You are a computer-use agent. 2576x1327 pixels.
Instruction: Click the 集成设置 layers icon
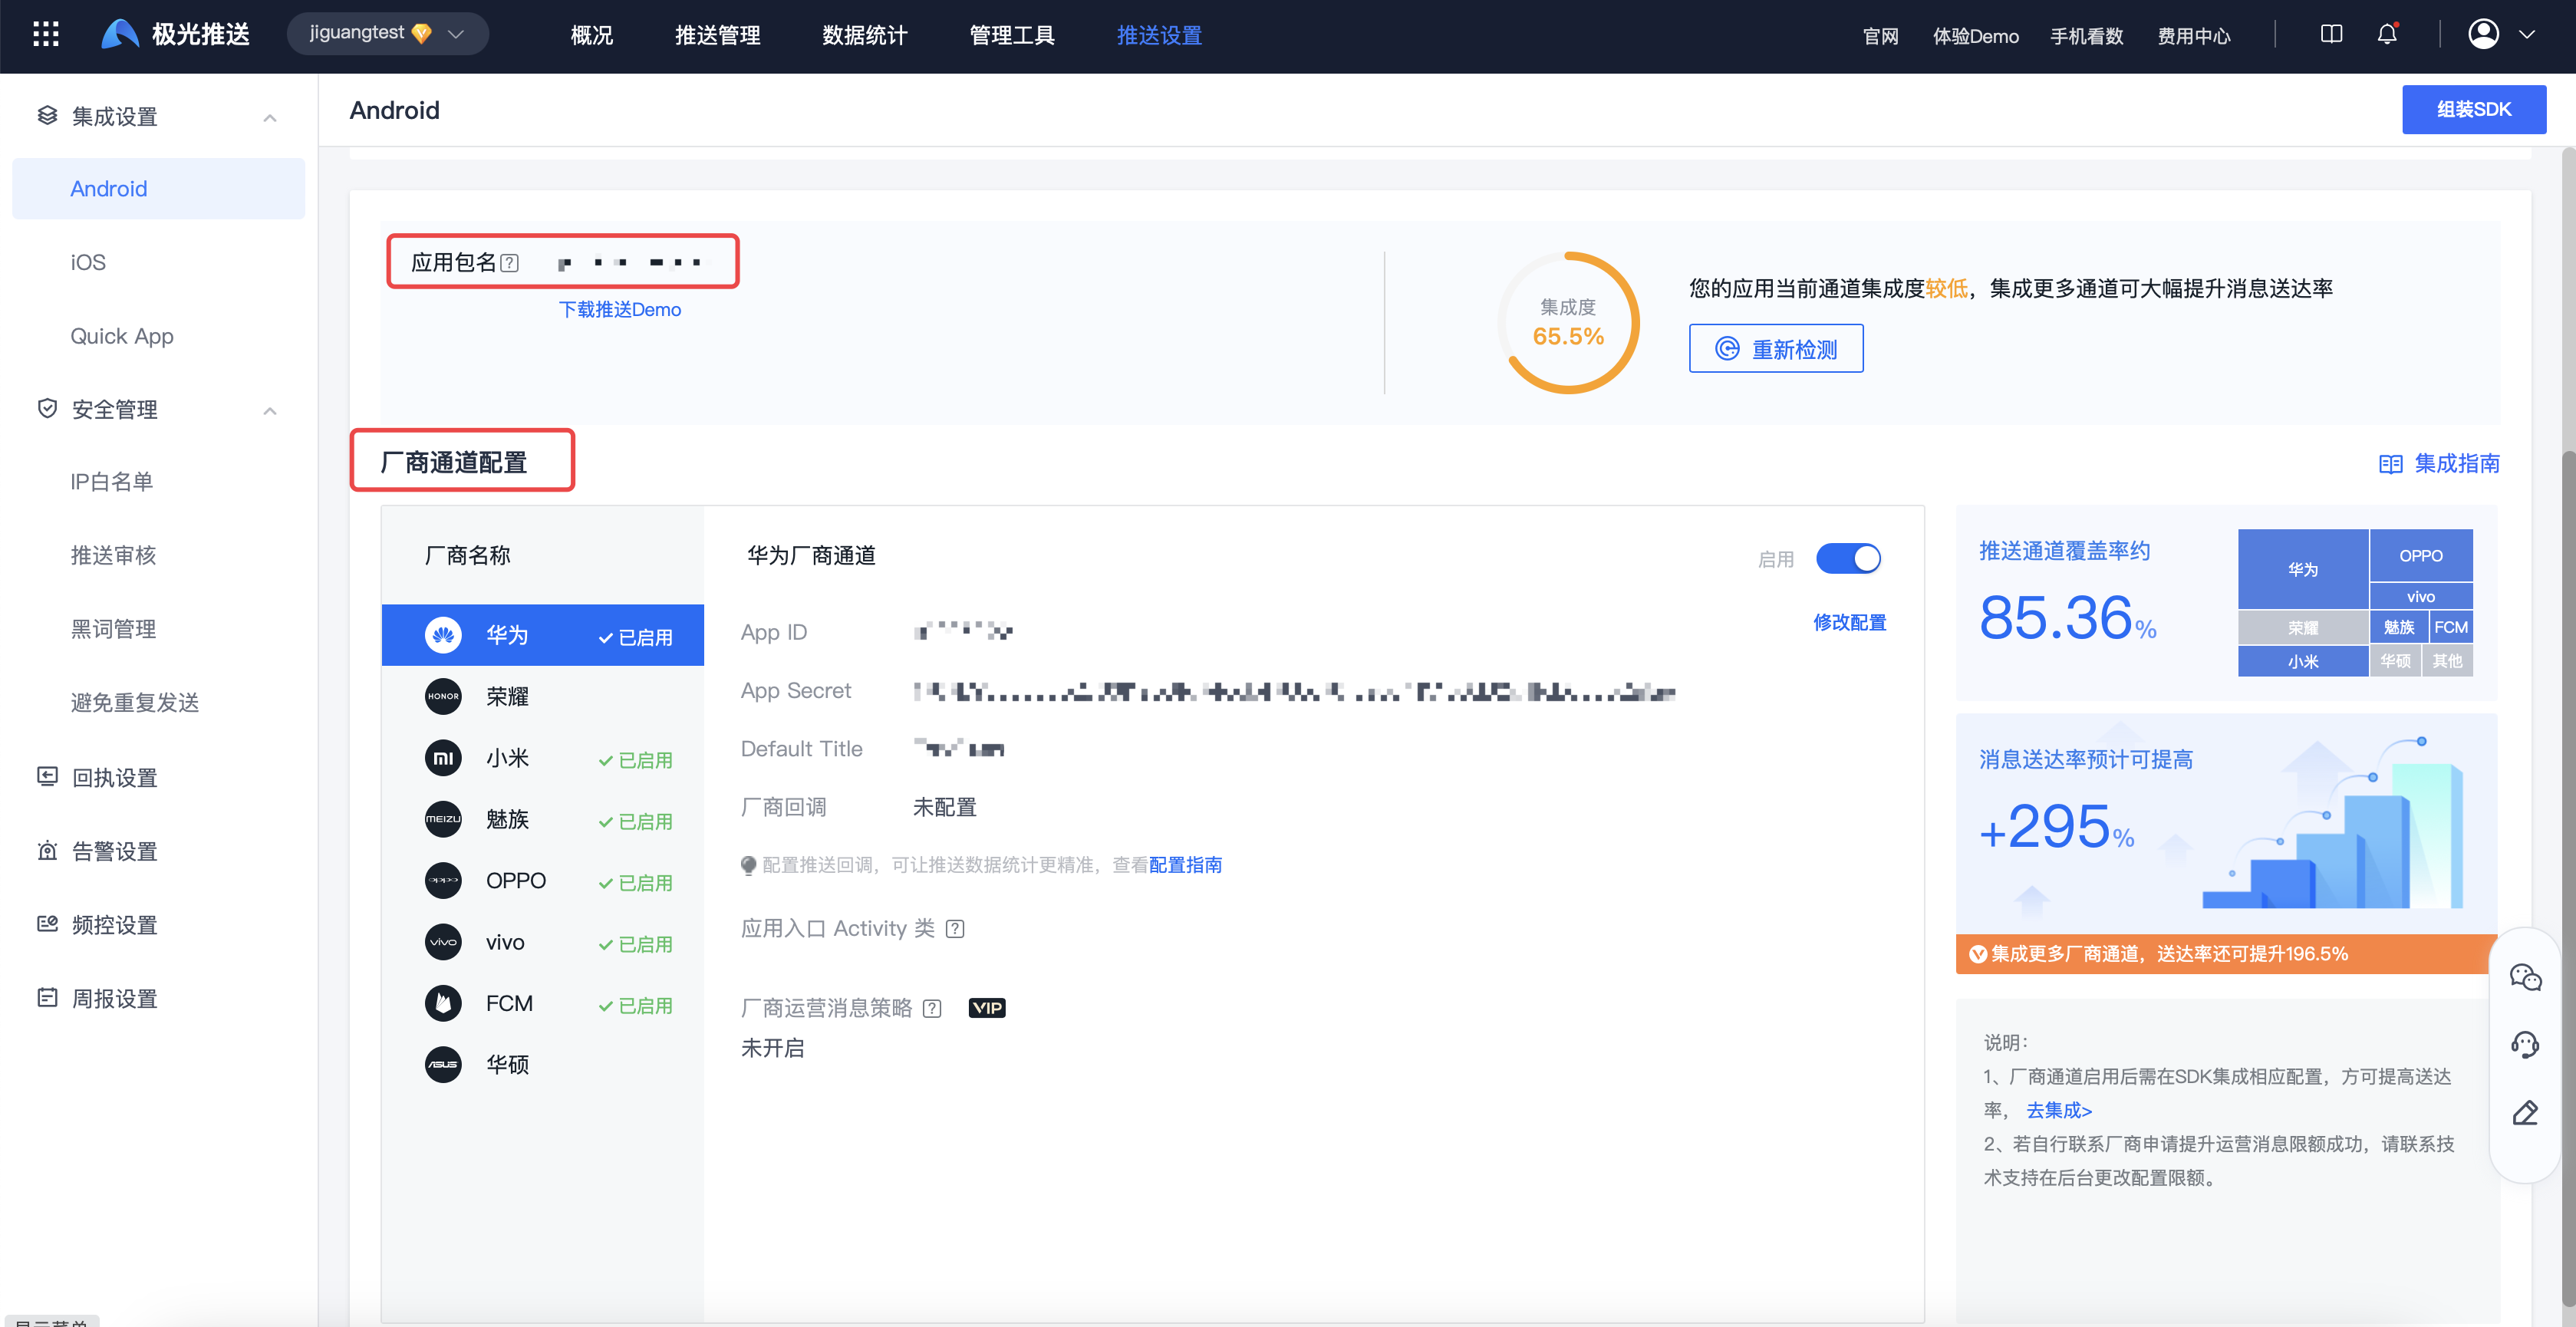pos(47,115)
